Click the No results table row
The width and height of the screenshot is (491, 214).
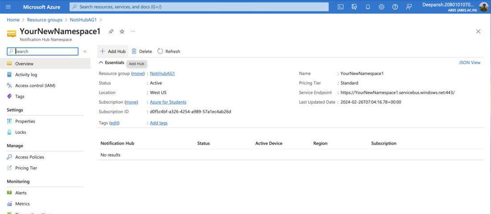click(x=290, y=155)
